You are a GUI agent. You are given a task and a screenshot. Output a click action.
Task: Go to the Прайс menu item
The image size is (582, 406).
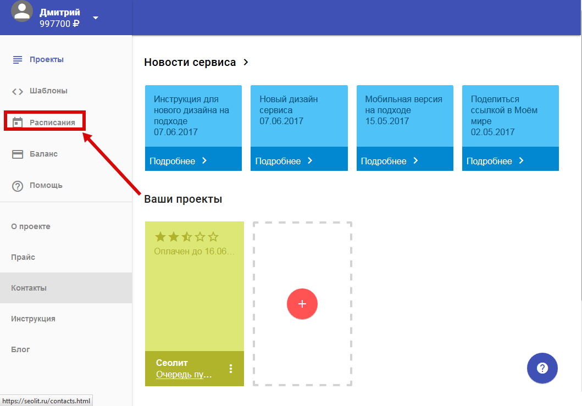(x=23, y=257)
